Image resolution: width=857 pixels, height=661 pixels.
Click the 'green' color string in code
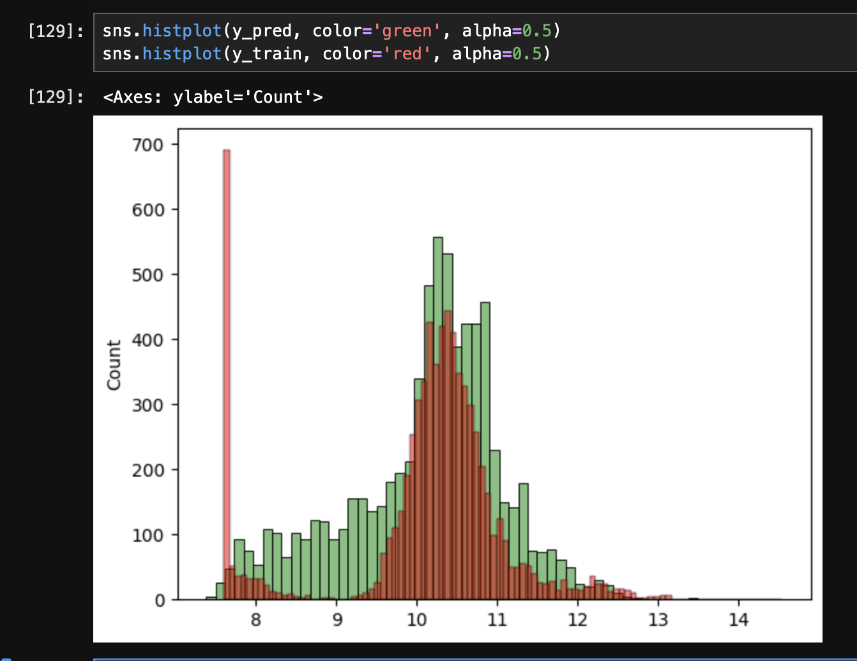click(x=406, y=31)
